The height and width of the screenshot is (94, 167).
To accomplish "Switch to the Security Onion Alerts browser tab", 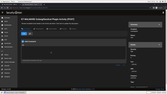I will tap(11, 4).
